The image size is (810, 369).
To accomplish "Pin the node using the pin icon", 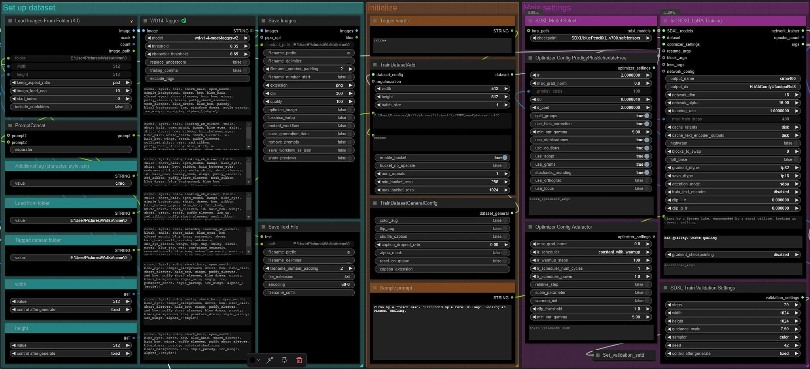I will (x=284, y=360).
